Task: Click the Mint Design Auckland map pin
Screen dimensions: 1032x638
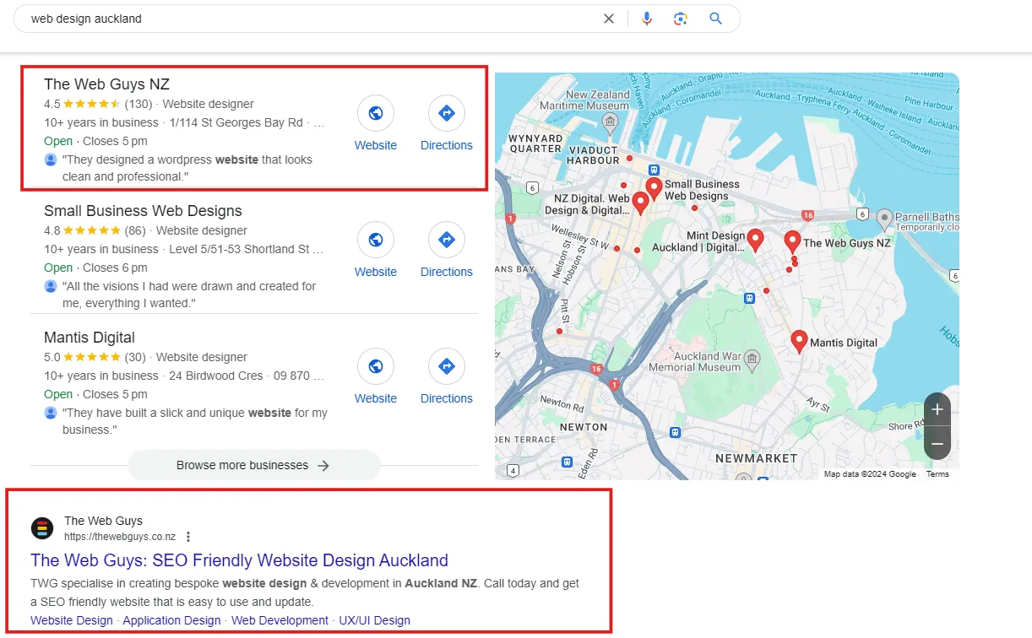Action: click(755, 241)
